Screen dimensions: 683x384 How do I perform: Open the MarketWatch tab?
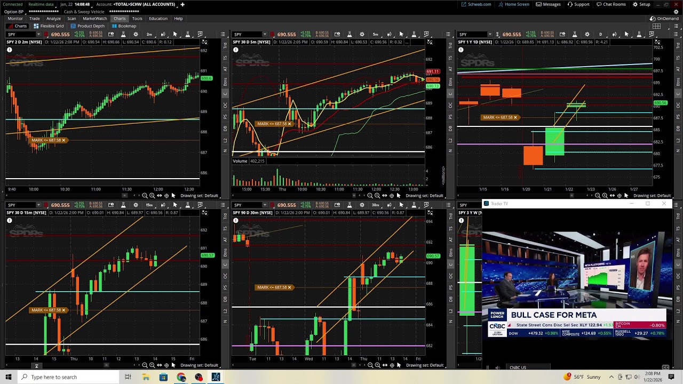pyautogui.click(x=95, y=19)
